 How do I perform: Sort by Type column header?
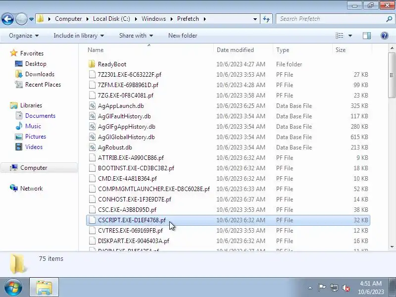pyautogui.click(x=283, y=50)
